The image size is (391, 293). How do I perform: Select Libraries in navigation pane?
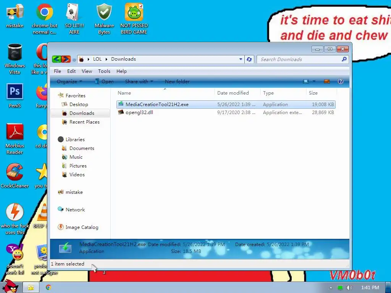click(x=75, y=140)
